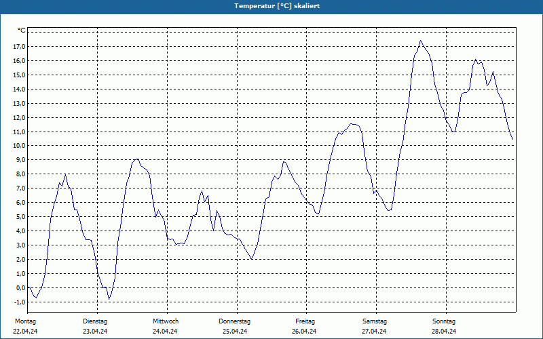
Task: Click the 9,0 value on temperature axis
Action: (20, 160)
